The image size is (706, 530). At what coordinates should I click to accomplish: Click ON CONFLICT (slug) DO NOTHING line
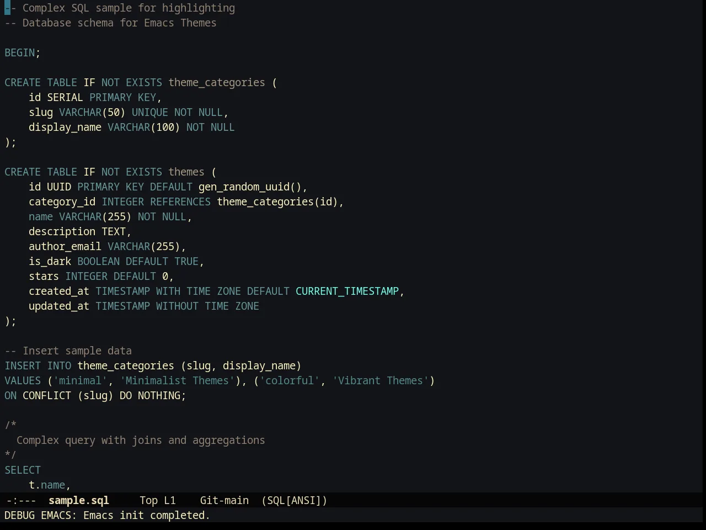pos(95,395)
